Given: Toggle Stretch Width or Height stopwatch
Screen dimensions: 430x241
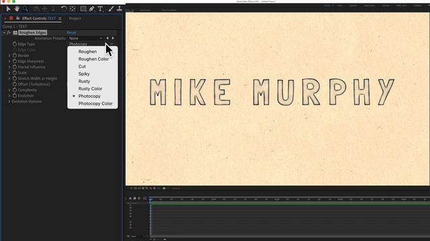Looking at the screenshot, I should tap(15, 78).
